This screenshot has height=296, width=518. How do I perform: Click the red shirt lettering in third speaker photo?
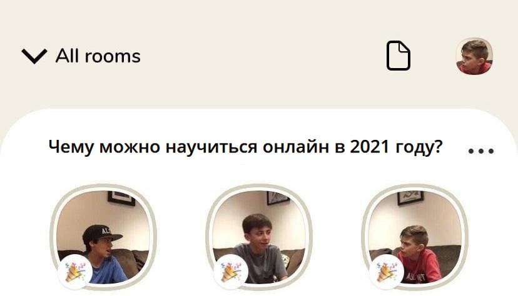pos(415,277)
